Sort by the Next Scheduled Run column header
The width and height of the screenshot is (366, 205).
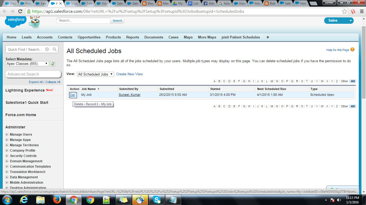[x=271, y=89]
